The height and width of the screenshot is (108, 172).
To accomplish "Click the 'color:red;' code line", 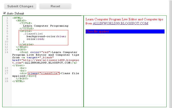I will point(35,39).
